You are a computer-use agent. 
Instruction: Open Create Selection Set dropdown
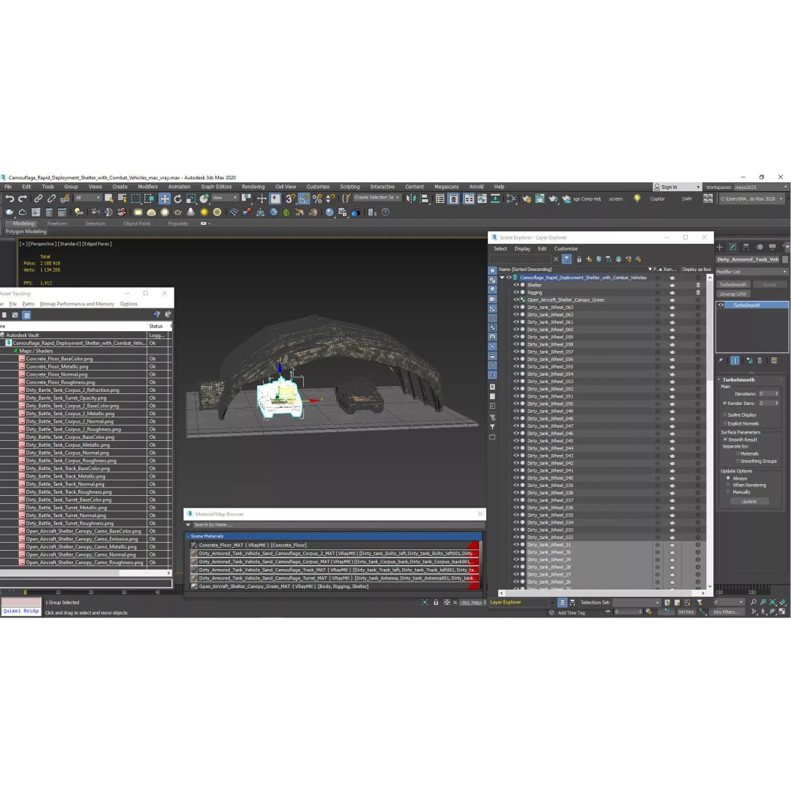377,197
